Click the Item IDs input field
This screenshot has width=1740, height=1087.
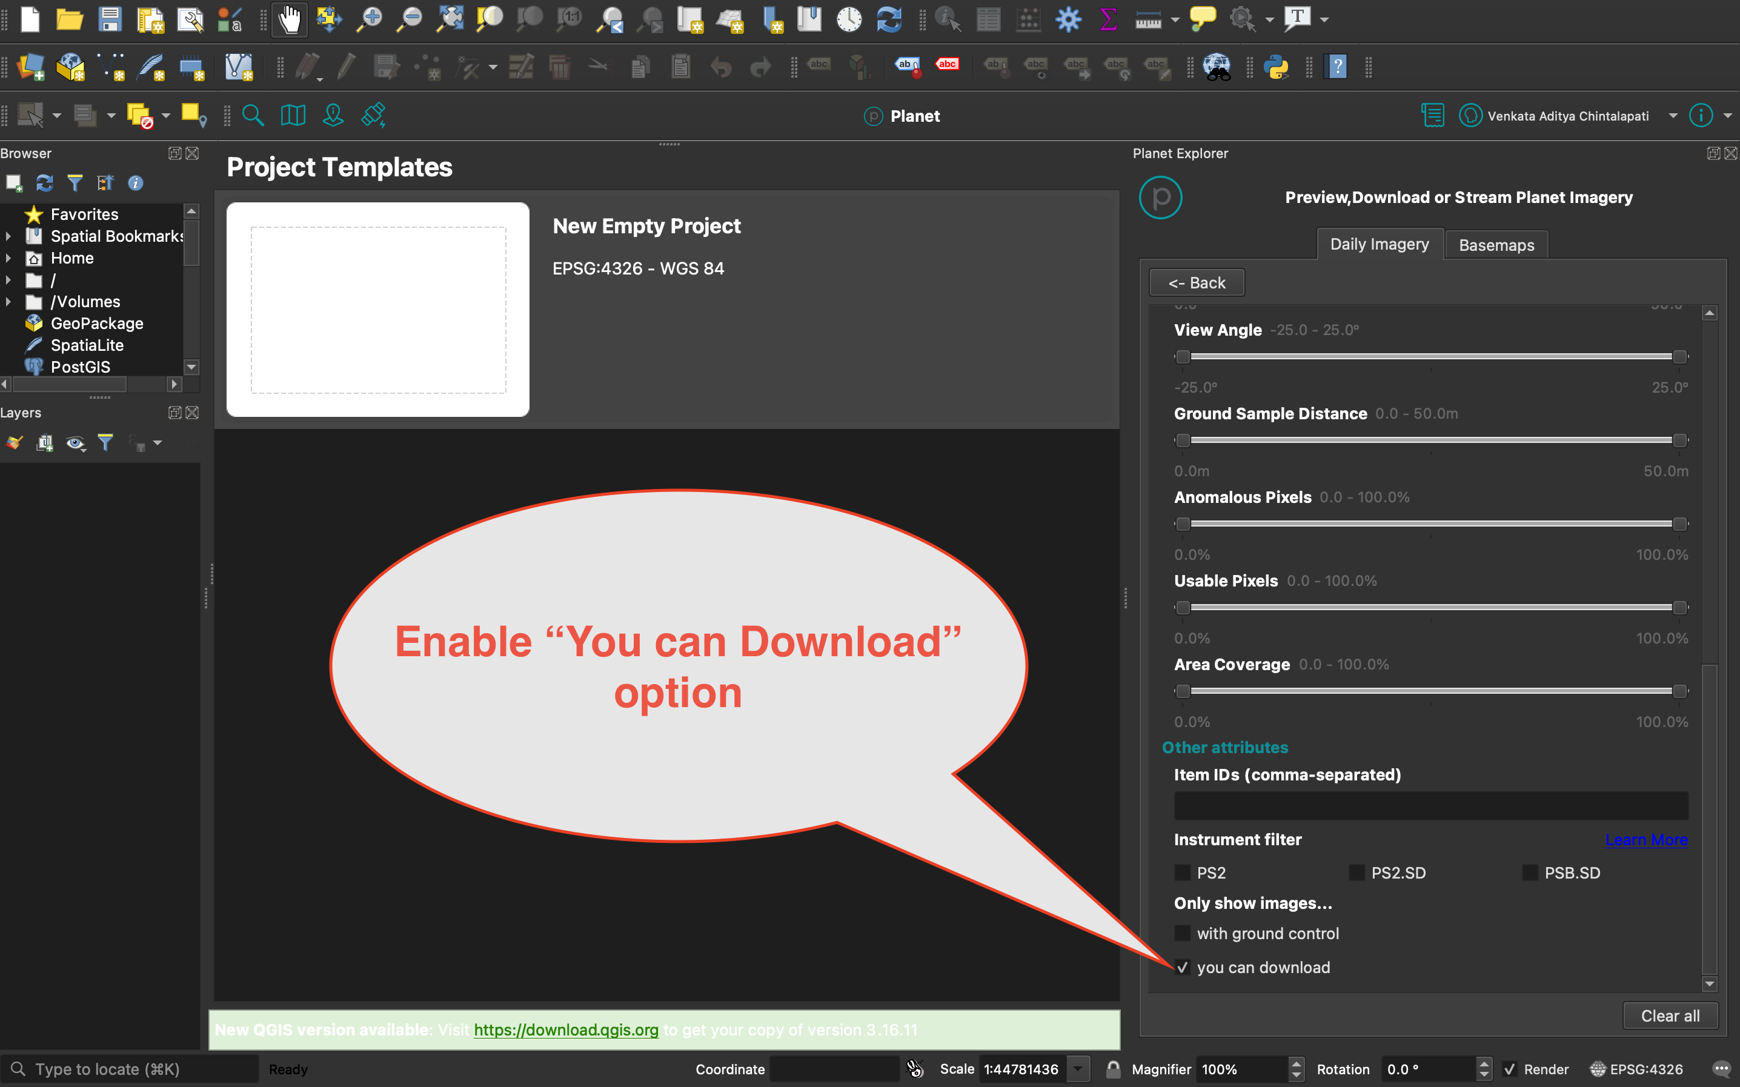tap(1430, 806)
